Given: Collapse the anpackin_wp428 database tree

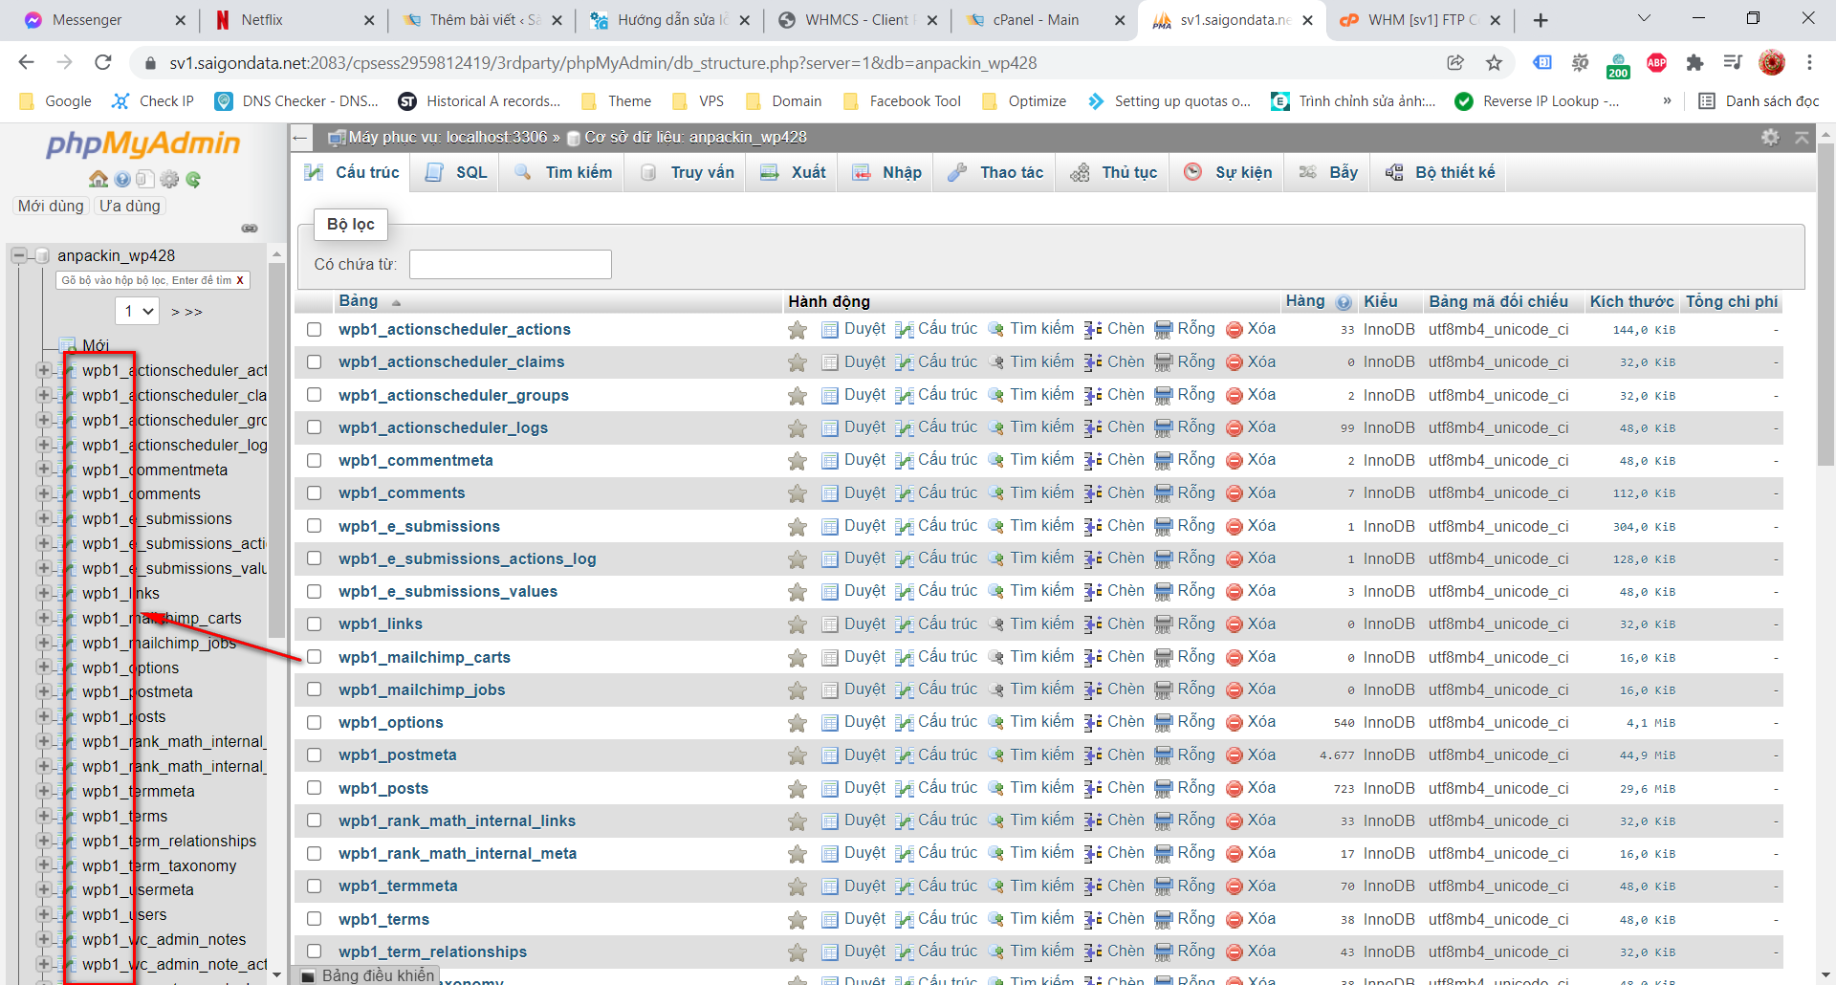Looking at the screenshot, I should coord(18,255).
